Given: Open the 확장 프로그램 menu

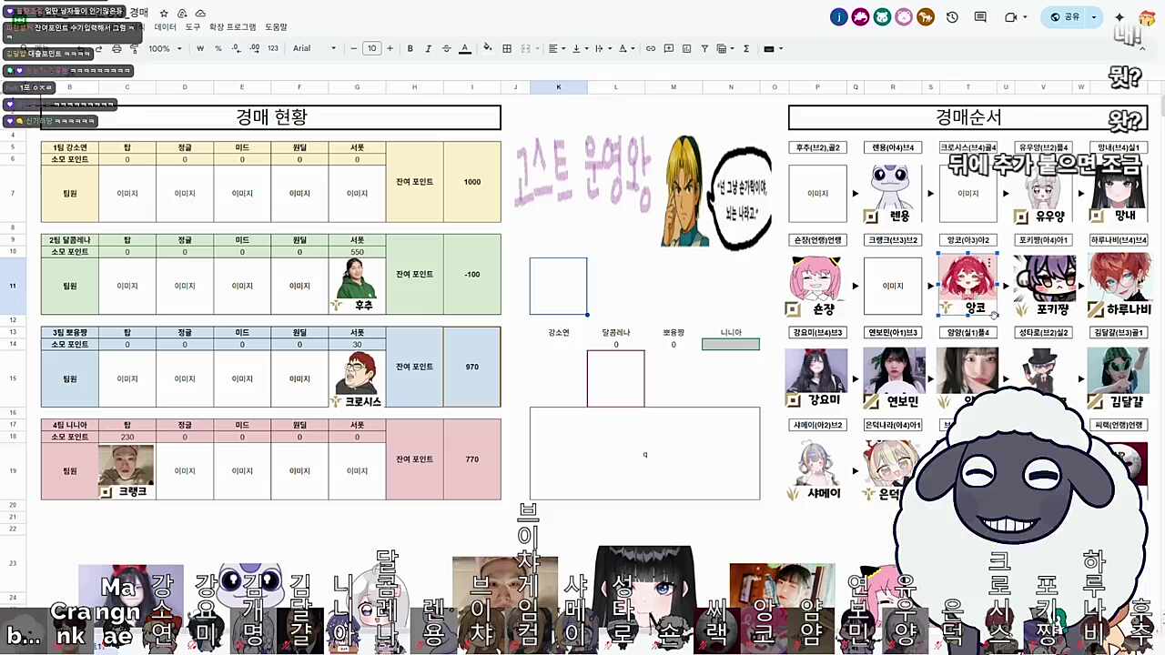Looking at the screenshot, I should (x=233, y=27).
